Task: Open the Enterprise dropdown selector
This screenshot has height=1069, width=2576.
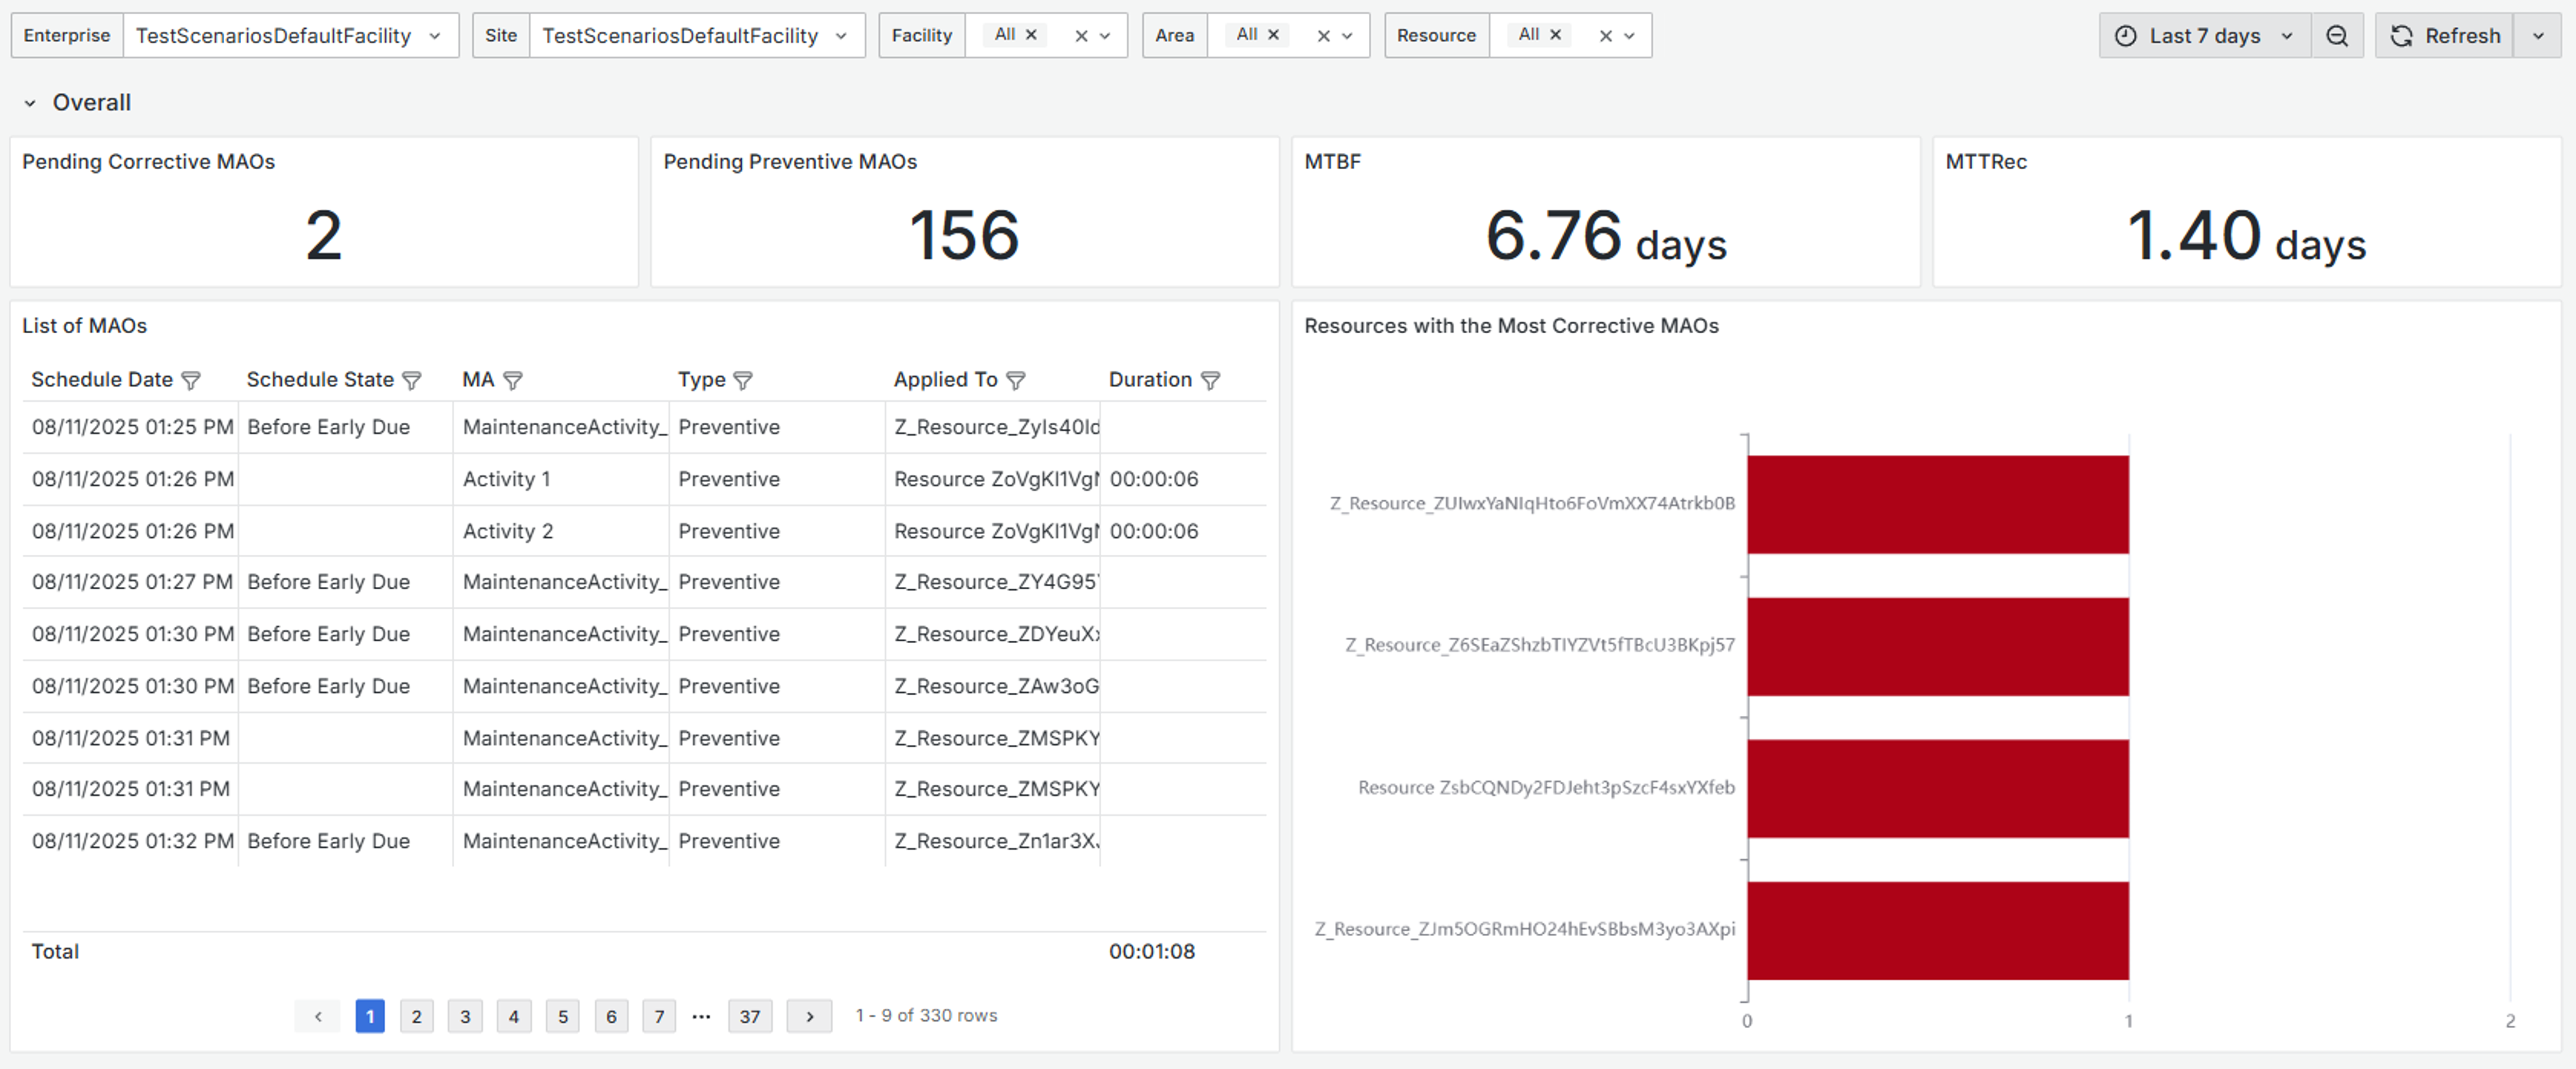Action: (x=290, y=36)
